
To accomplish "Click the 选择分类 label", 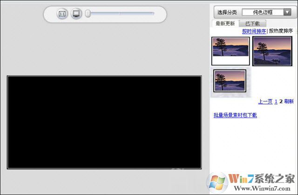I will pos(227,13).
